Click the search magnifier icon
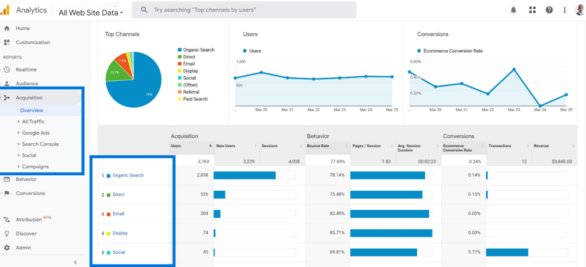Screen dimensions: 586x267 (x=144, y=10)
